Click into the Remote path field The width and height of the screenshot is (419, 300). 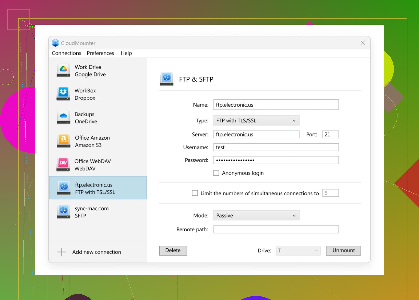point(276,229)
